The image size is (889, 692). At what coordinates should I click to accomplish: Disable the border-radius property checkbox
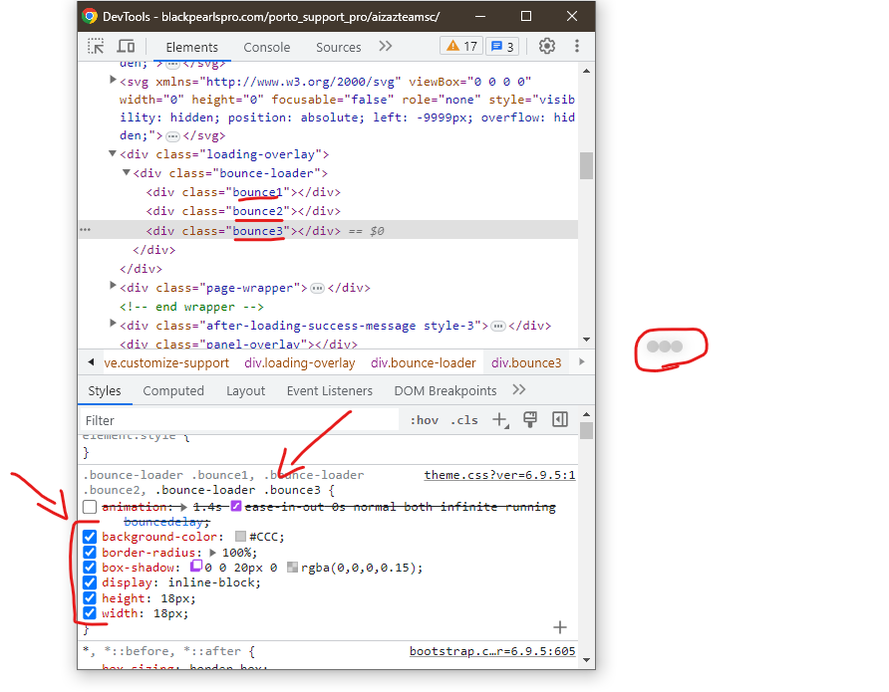pyautogui.click(x=90, y=553)
